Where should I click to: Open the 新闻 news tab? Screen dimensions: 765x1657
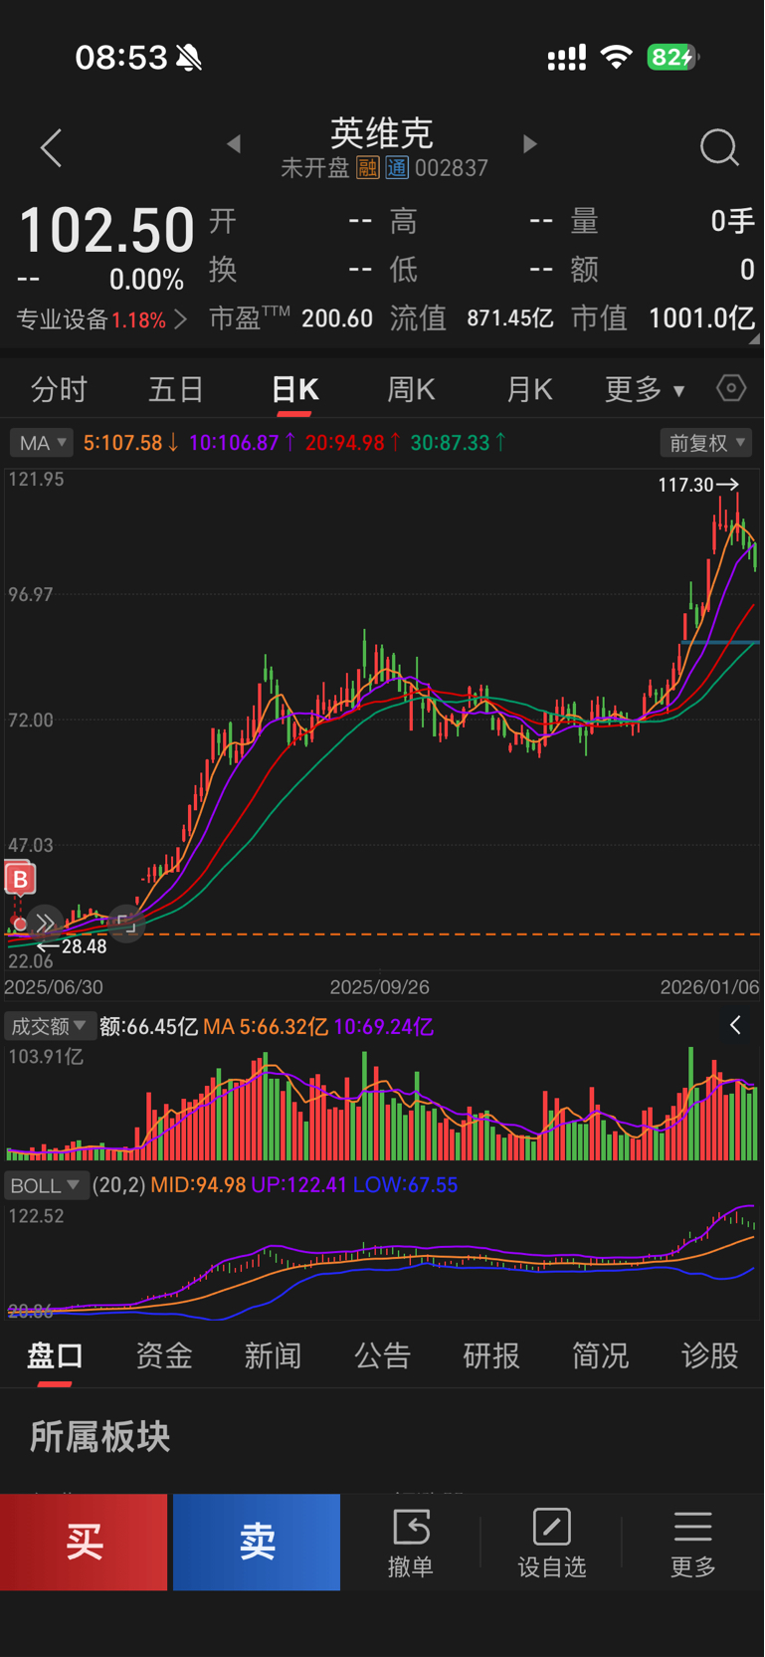tap(274, 1355)
